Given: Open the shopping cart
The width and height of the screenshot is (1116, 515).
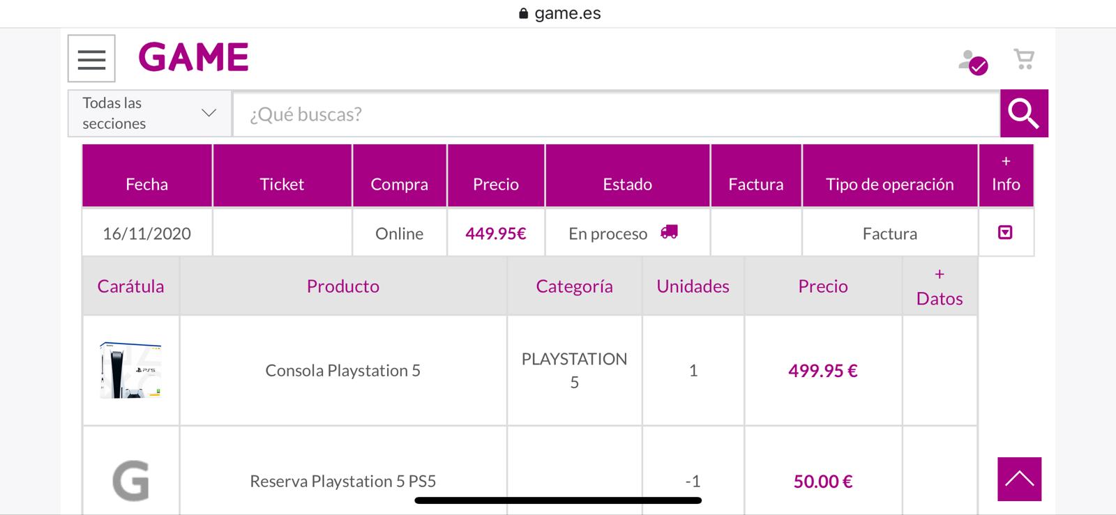Looking at the screenshot, I should click(x=1023, y=59).
